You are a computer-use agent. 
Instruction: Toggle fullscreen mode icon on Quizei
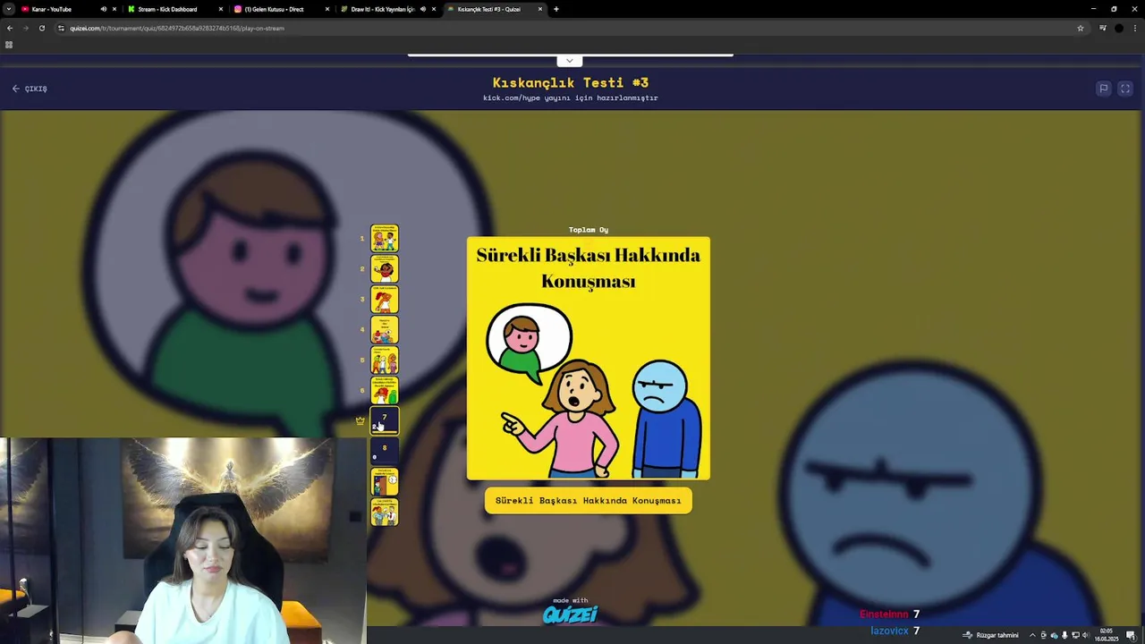(1125, 89)
